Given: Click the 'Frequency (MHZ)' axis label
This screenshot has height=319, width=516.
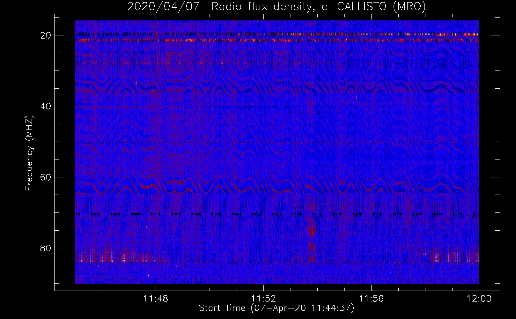Looking at the screenshot, I should (x=29, y=153).
